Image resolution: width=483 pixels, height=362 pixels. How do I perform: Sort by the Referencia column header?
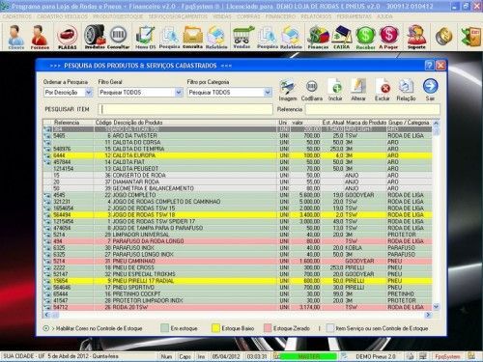[67, 123]
